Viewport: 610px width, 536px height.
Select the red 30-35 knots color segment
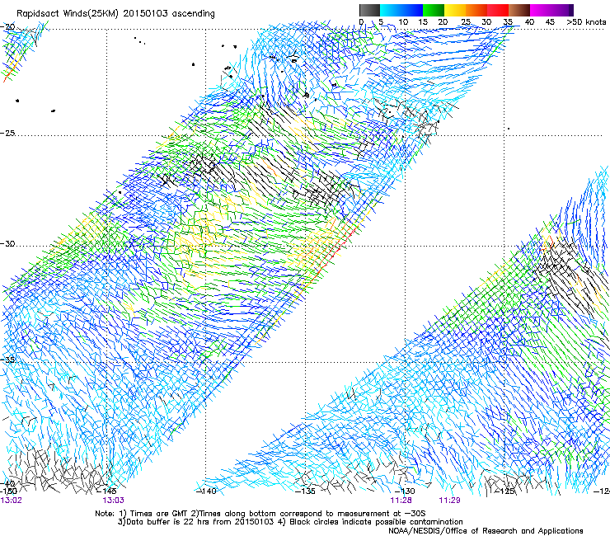pos(498,10)
